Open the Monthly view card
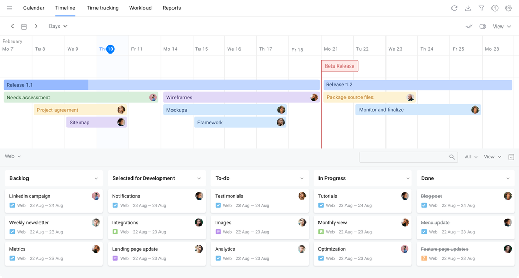This screenshot has height=278, width=519. click(363, 228)
